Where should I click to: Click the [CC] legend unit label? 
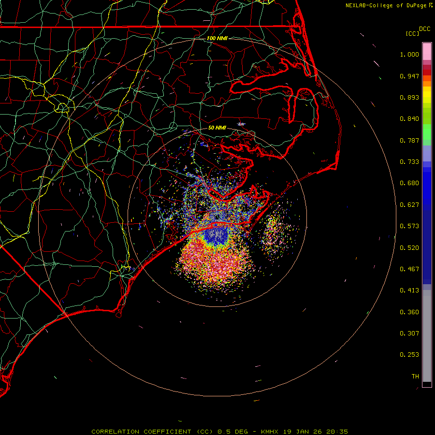coord(412,33)
